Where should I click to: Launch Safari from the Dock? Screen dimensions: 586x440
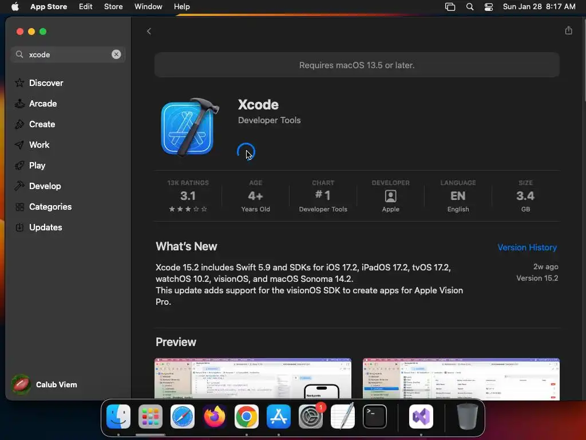[183, 417]
